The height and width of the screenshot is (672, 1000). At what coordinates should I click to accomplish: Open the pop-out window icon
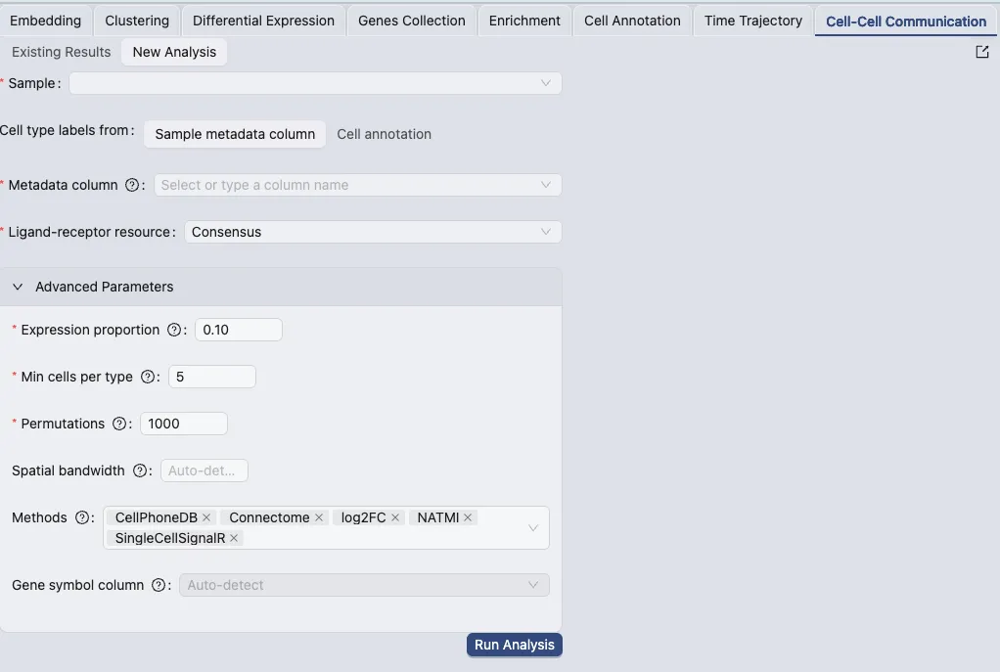click(982, 52)
